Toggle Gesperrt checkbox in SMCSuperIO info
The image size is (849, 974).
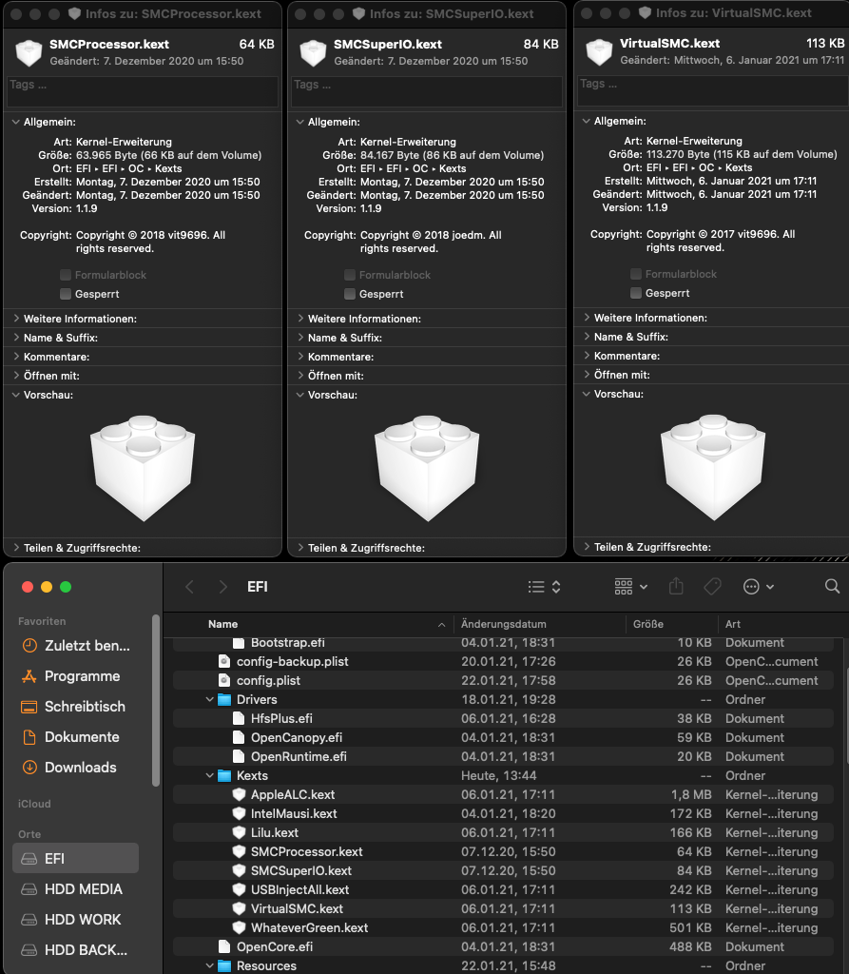click(350, 294)
